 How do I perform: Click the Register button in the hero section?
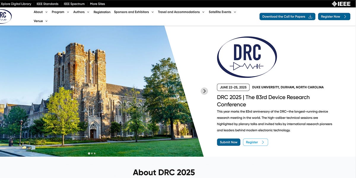coord(255,142)
